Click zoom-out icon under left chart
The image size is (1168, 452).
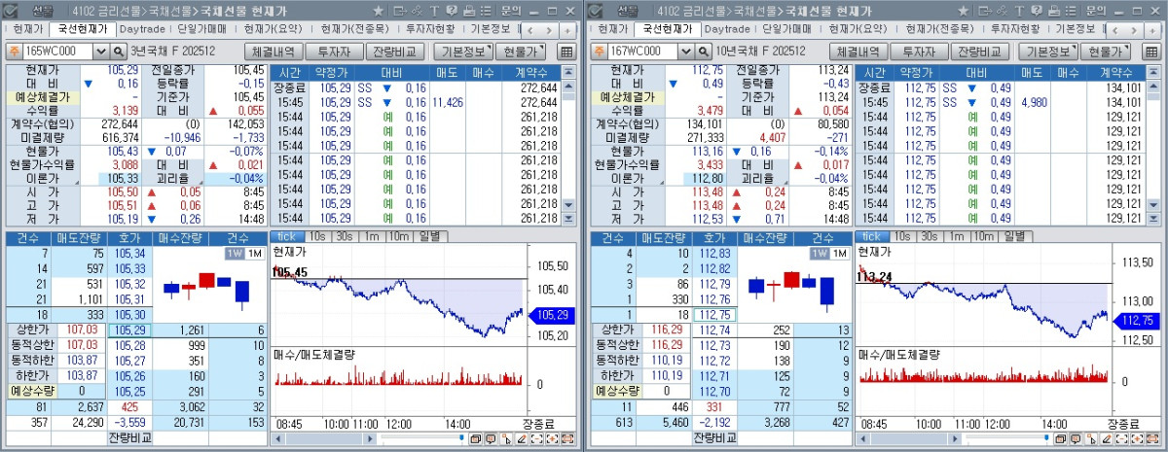537,438
